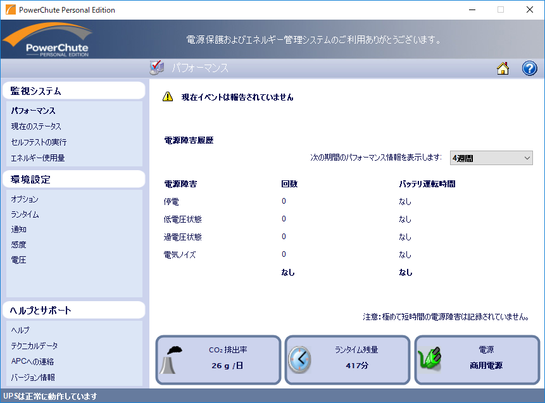Click the ランタイム残量 panel

pyautogui.click(x=348, y=360)
